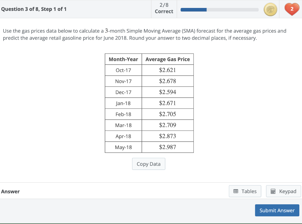
Task: Click the 2/8 Correct counter
Action: tap(164, 9)
